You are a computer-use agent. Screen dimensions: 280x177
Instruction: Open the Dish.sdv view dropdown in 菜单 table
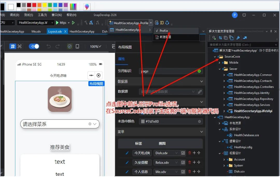click(x=177, y=153)
